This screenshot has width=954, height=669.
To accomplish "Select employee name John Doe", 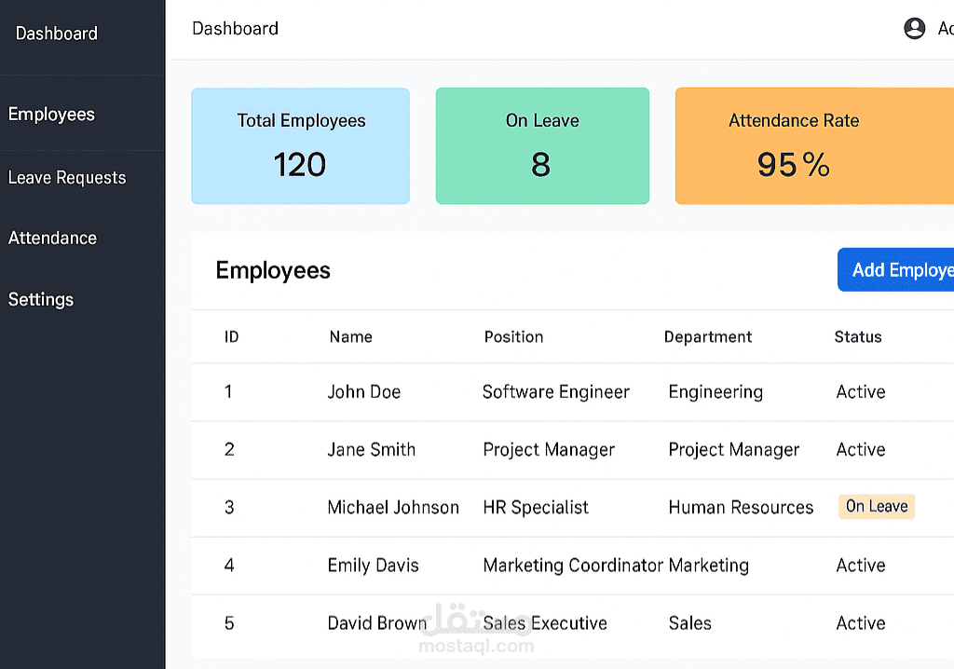I will click(x=364, y=392).
